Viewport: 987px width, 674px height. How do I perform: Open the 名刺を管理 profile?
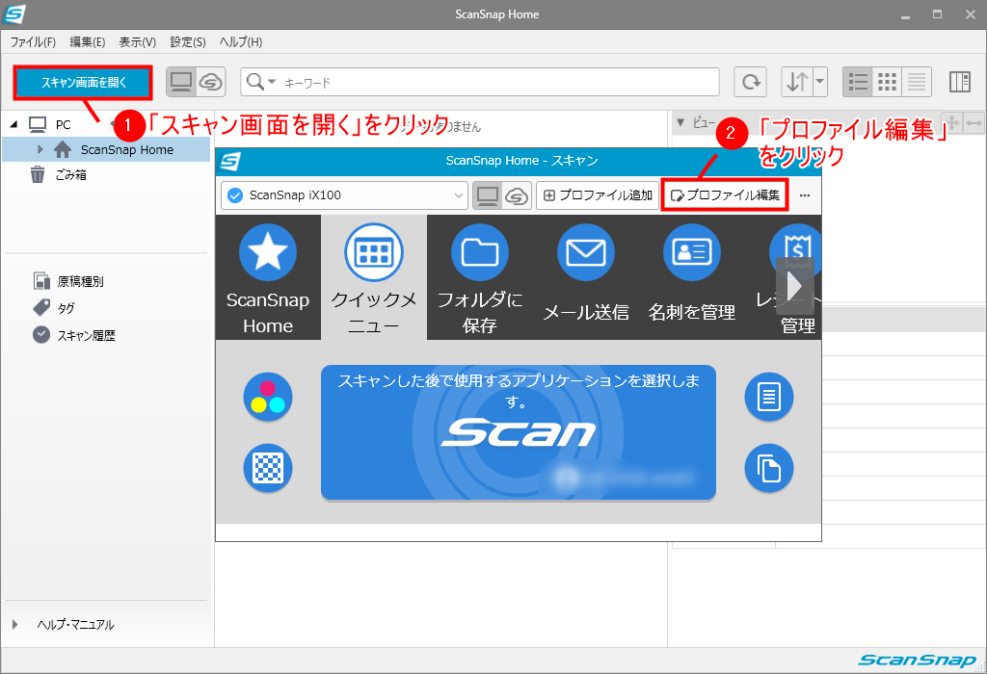tap(691, 252)
